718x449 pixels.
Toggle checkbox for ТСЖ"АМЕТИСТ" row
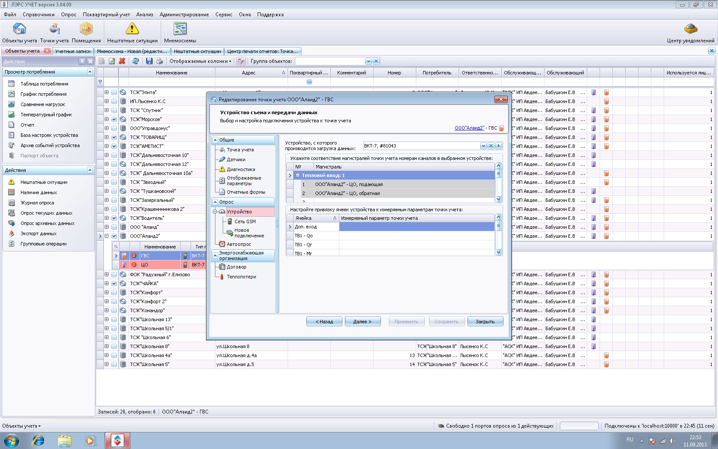coord(114,146)
